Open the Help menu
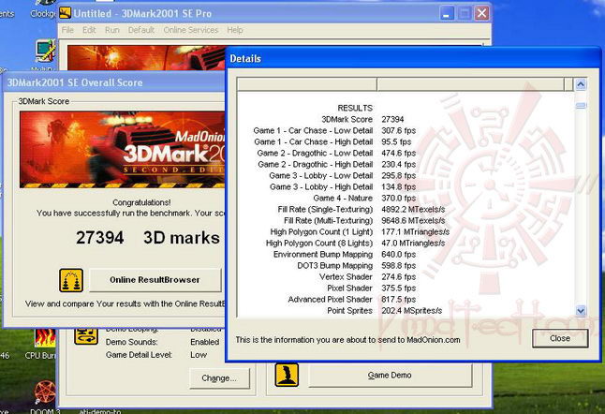 point(234,30)
